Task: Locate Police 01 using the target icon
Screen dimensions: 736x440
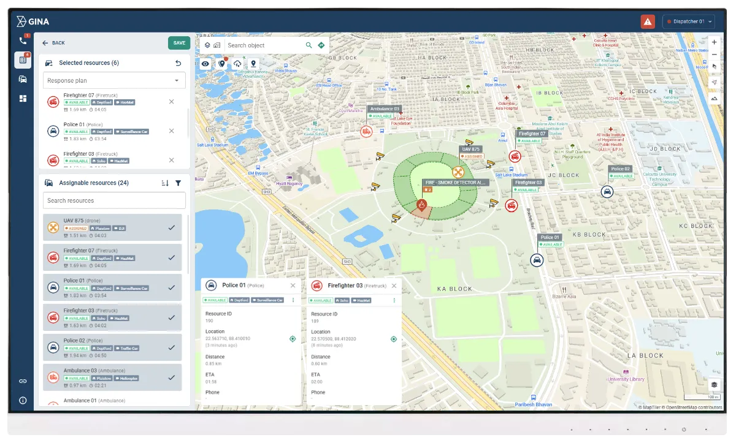Action: point(293,339)
